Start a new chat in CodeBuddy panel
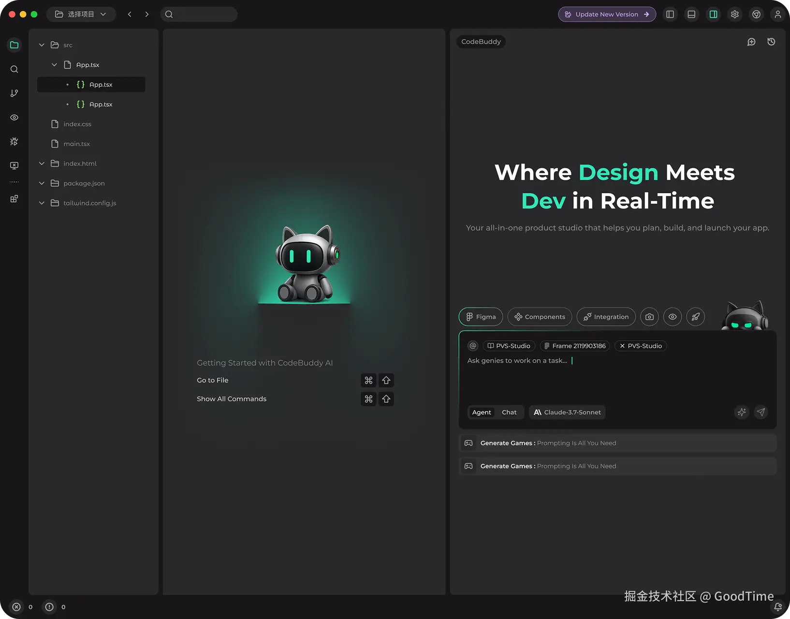Screen dimensions: 790x619 [751, 42]
